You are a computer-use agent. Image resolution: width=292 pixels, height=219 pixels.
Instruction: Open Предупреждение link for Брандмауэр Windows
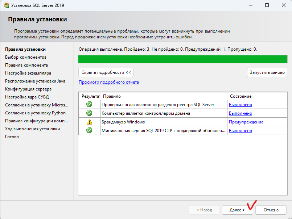(246, 122)
